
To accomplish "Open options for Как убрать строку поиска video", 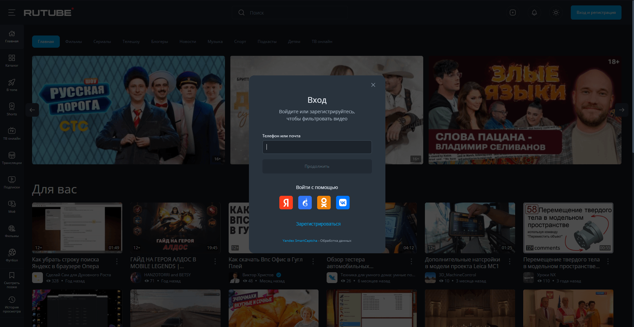I will tap(117, 261).
